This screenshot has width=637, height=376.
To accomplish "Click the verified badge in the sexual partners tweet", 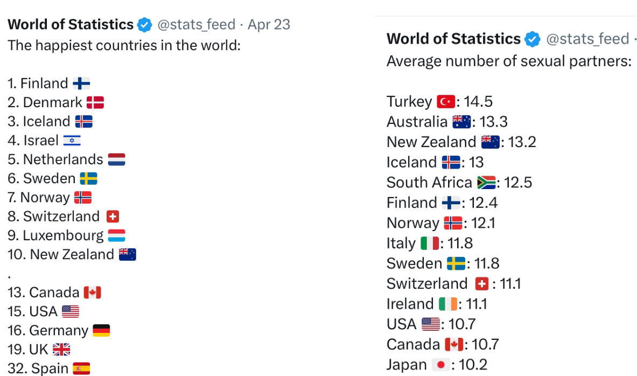I will point(532,39).
